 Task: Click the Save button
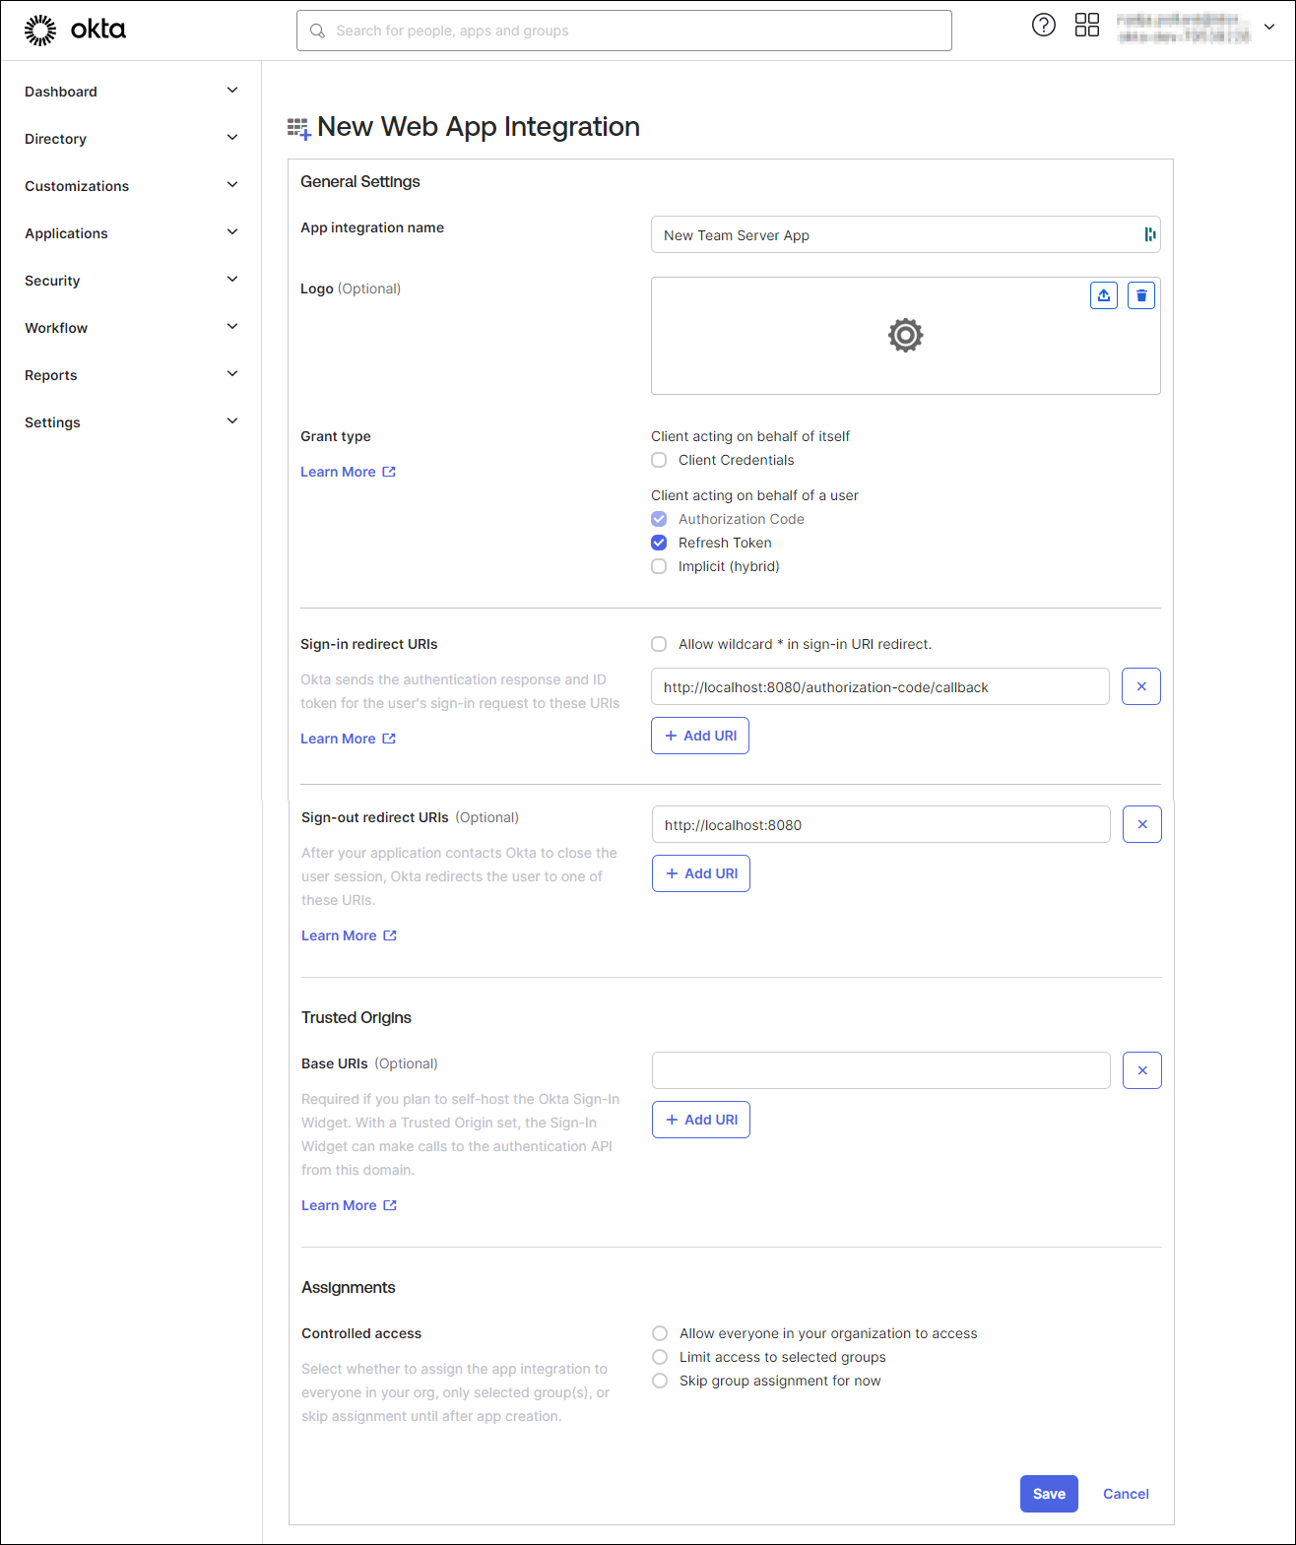[x=1049, y=1494]
